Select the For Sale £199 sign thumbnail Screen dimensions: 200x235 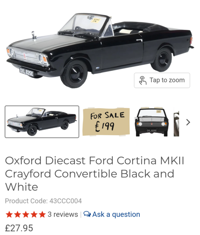[106, 122]
